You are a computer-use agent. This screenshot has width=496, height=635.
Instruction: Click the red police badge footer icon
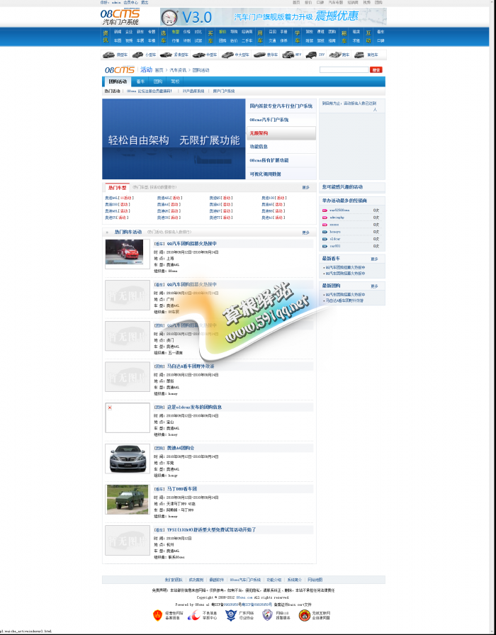tap(157, 615)
